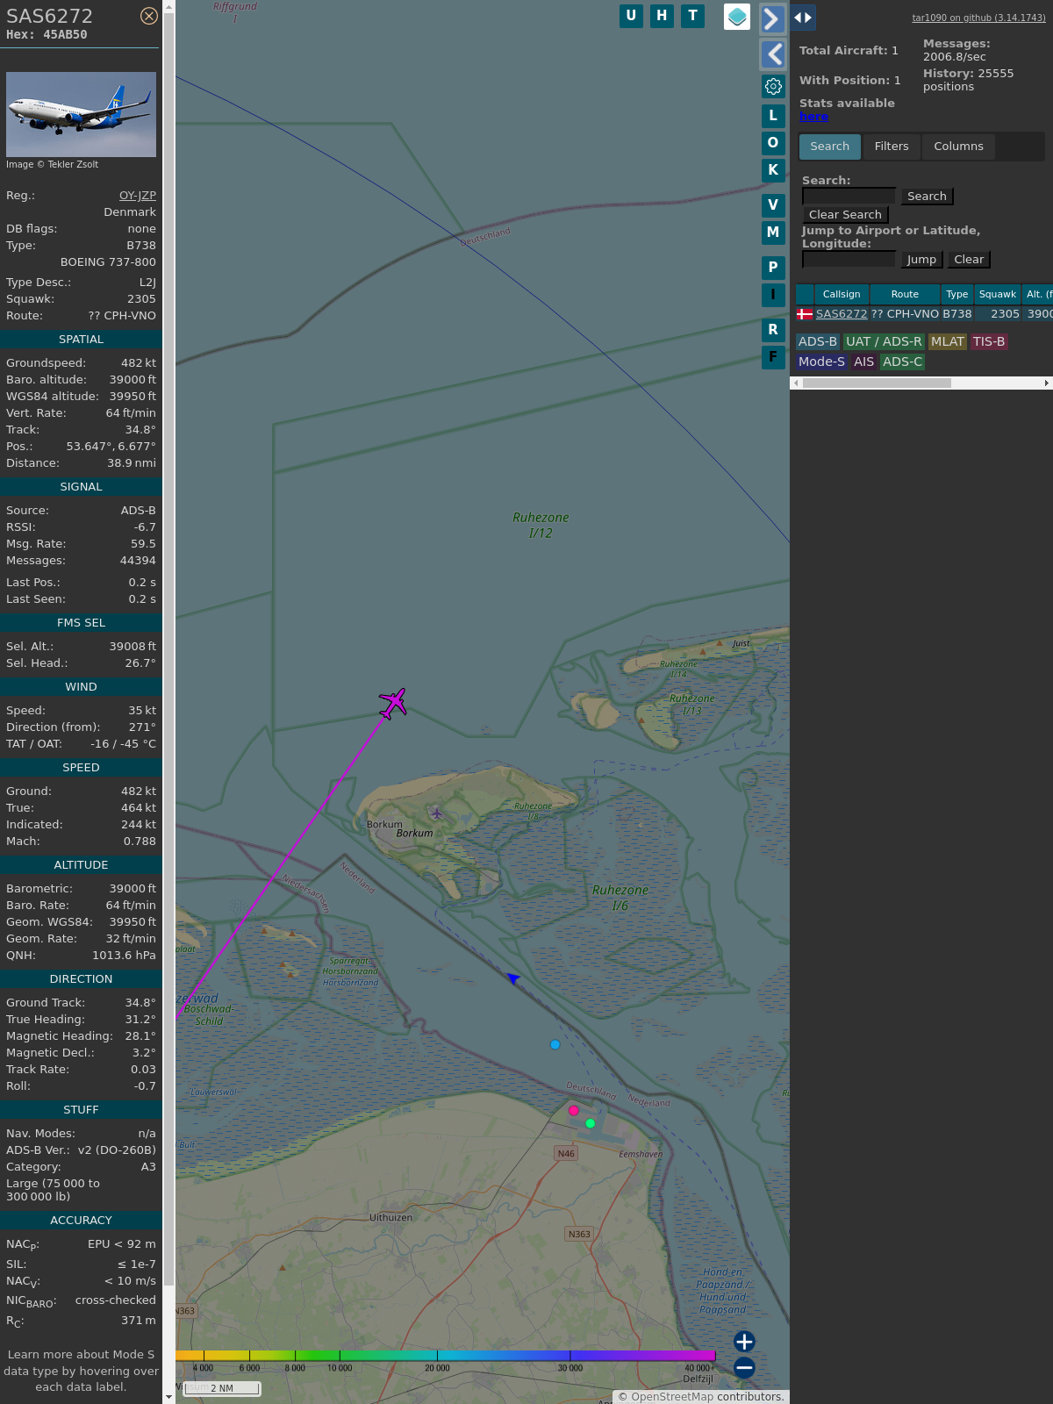Viewport: 1053px width, 1404px height.
Task: Close the SAS6272 aircraft details panel
Action: (x=149, y=16)
